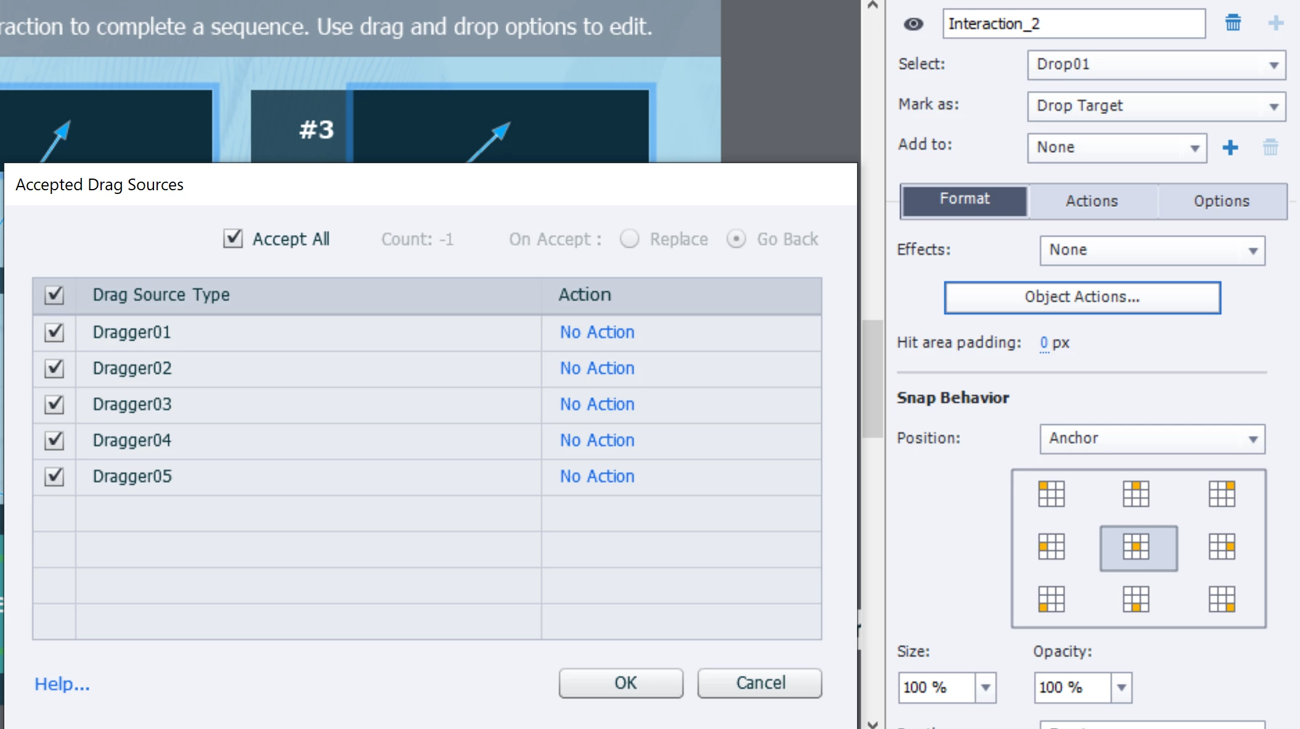The height and width of the screenshot is (729, 1300).
Task: Click the Hit area padding value
Action: point(1044,343)
